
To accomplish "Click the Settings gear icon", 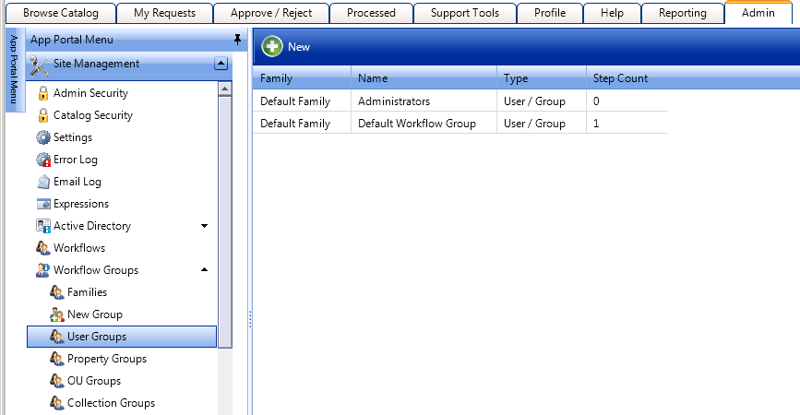I will [42, 137].
